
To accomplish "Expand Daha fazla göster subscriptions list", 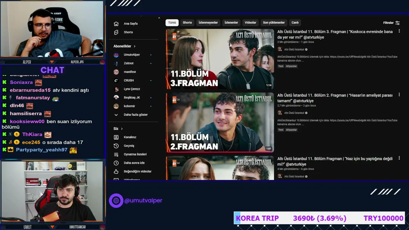I will pyautogui.click(x=131, y=115).
